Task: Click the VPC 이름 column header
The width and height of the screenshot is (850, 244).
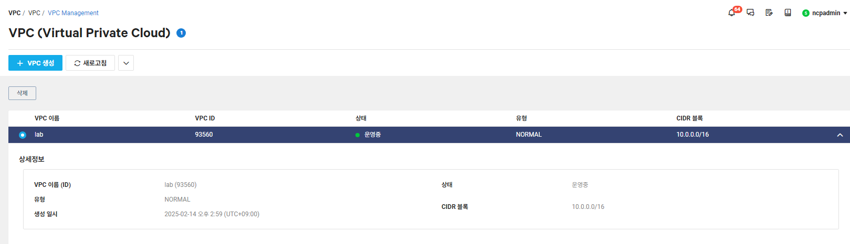Action: pos(47,118)
